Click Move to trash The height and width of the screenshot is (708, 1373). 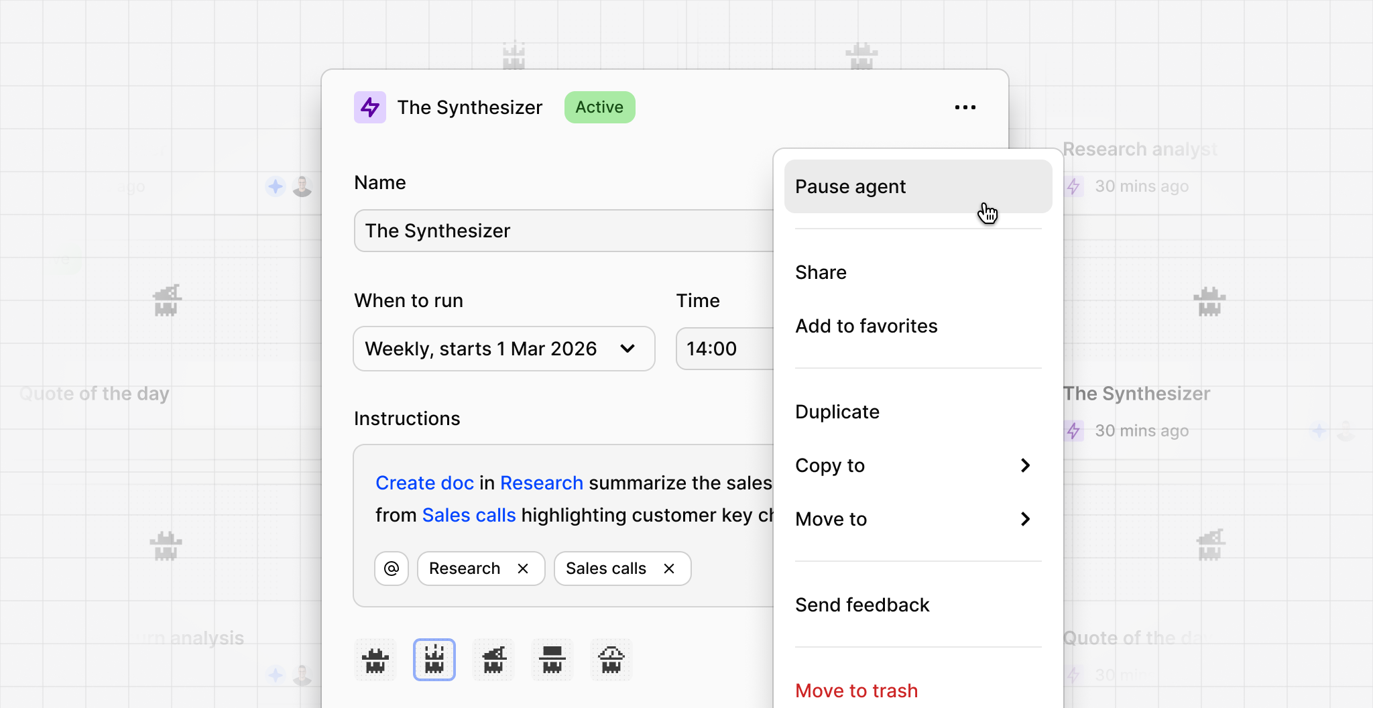pos(856,691)
